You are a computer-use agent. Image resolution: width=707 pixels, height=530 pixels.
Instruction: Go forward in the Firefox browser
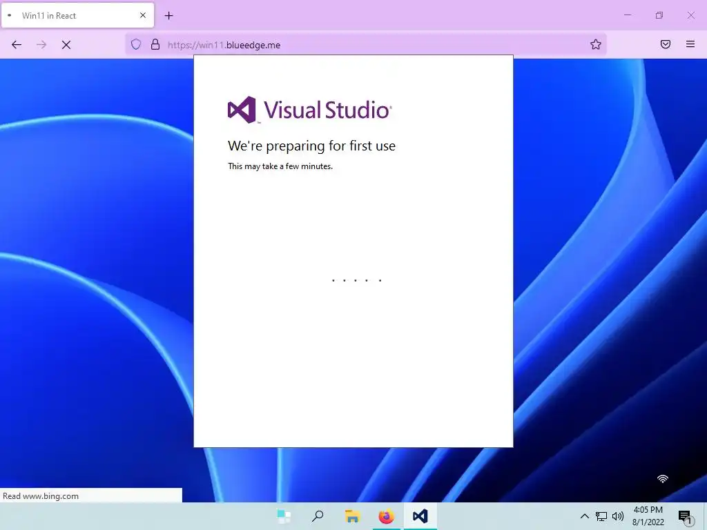[x=41, y=45]
